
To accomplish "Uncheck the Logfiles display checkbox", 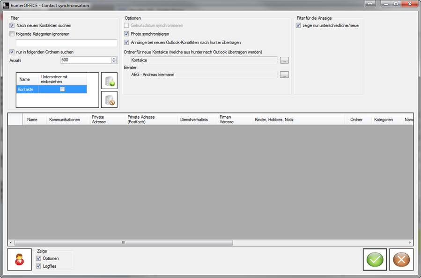I will click(x=39, y=266).
